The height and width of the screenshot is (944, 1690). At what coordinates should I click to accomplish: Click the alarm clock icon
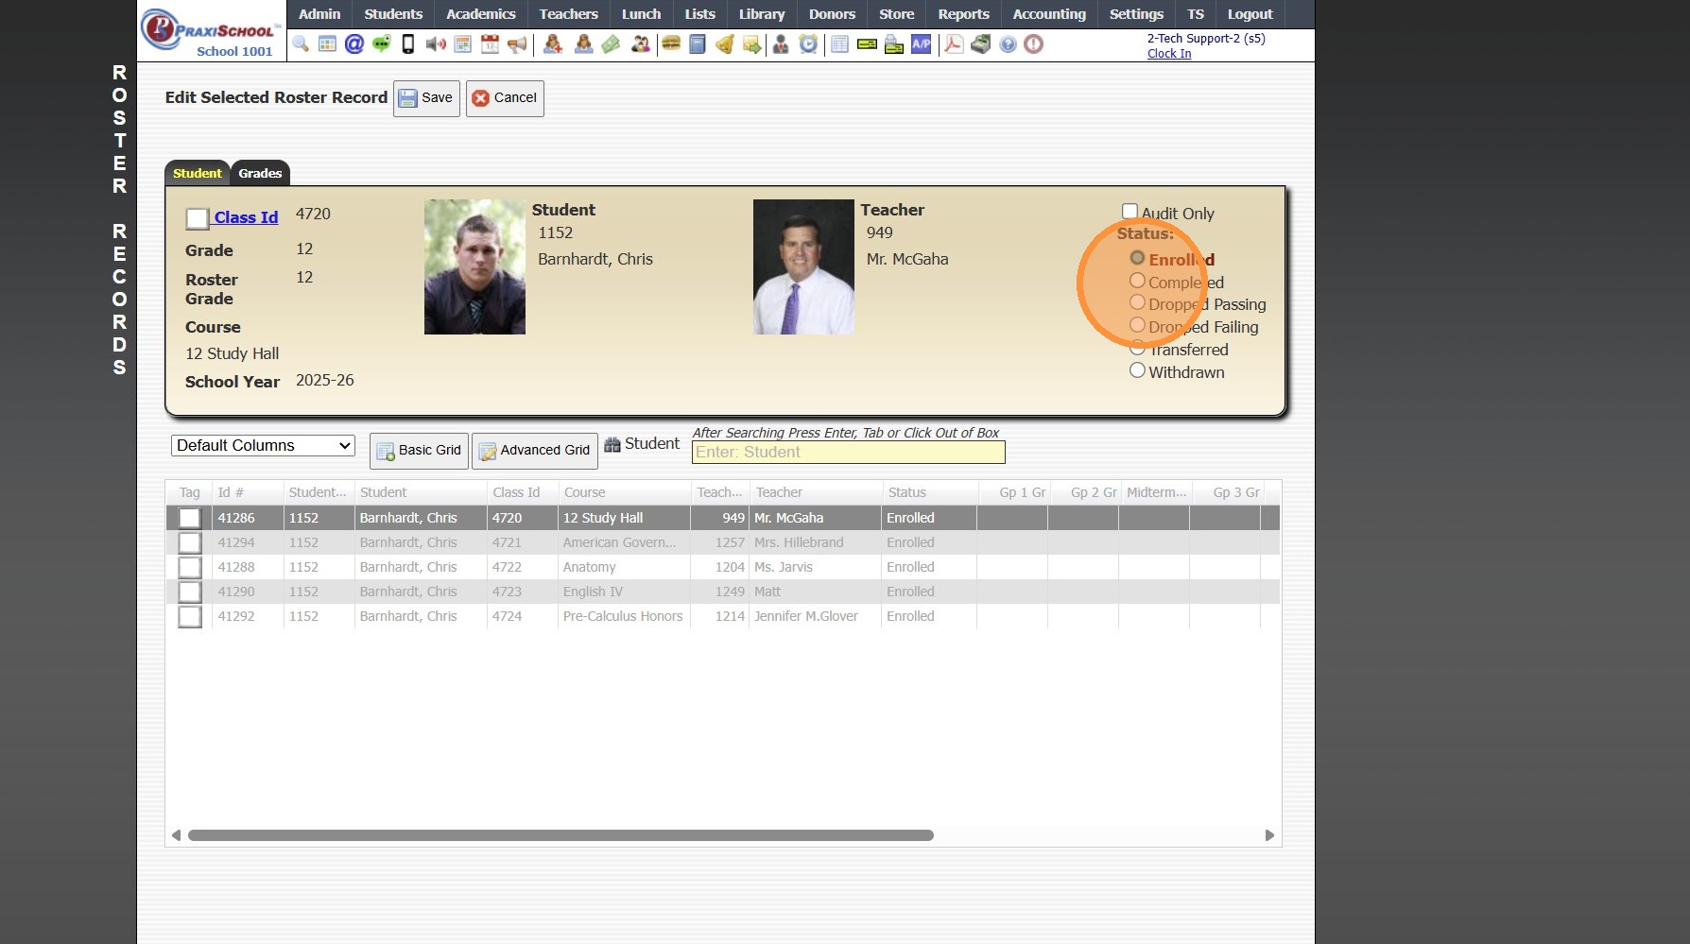coord(808,44)
